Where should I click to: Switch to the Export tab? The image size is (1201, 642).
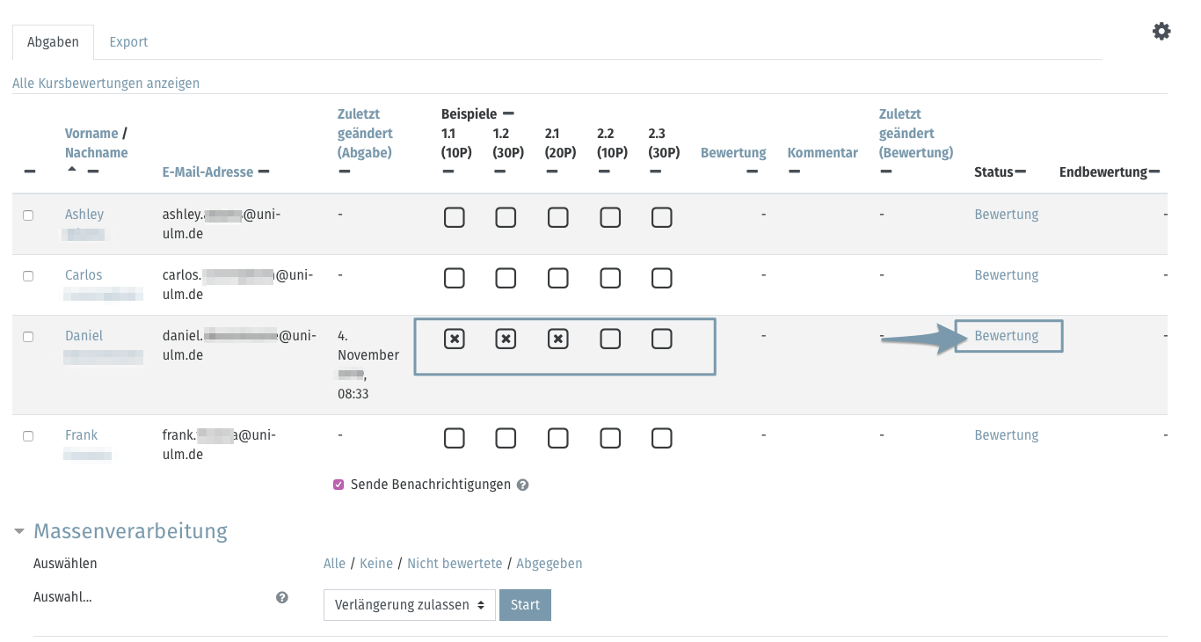tap(128, 42)
